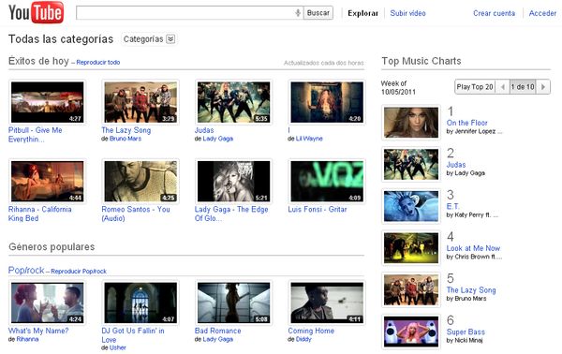Open chart #3 E.T. thumbnail
562x354 pixels.
tap(411, 206)
